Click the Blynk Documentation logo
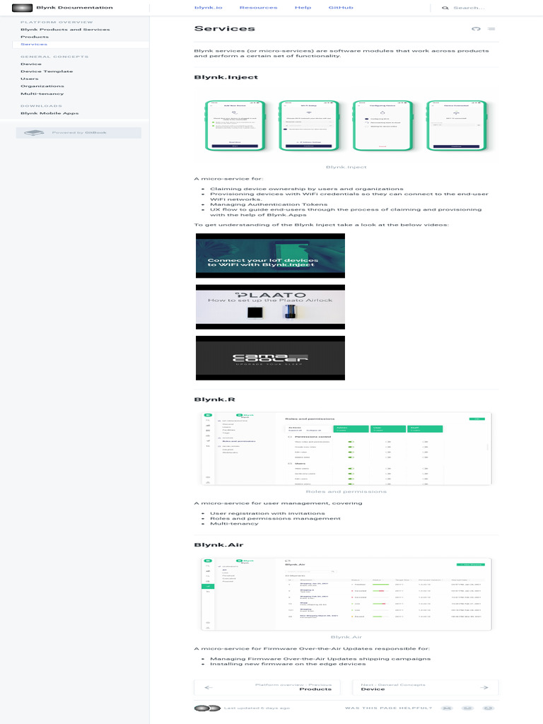This screenshot has width=543, height=724. pos(22,7)
